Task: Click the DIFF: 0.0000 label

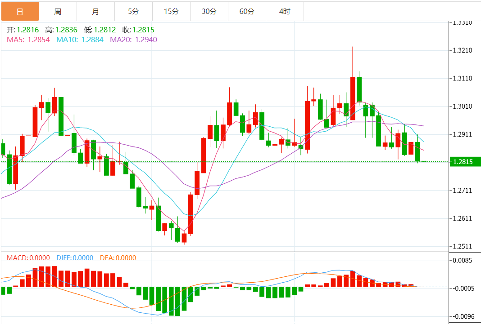Action: [75, 258]
